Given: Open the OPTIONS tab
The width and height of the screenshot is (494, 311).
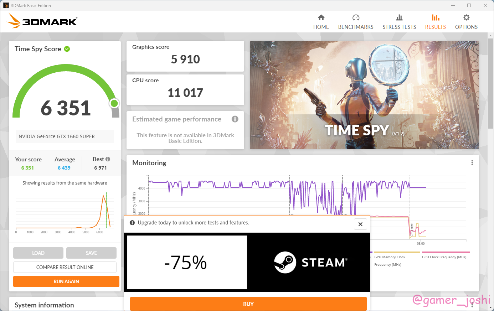Looking at the screenshot, I should [x=466, y=22].
